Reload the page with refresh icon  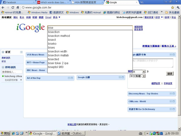click(13, 8)
